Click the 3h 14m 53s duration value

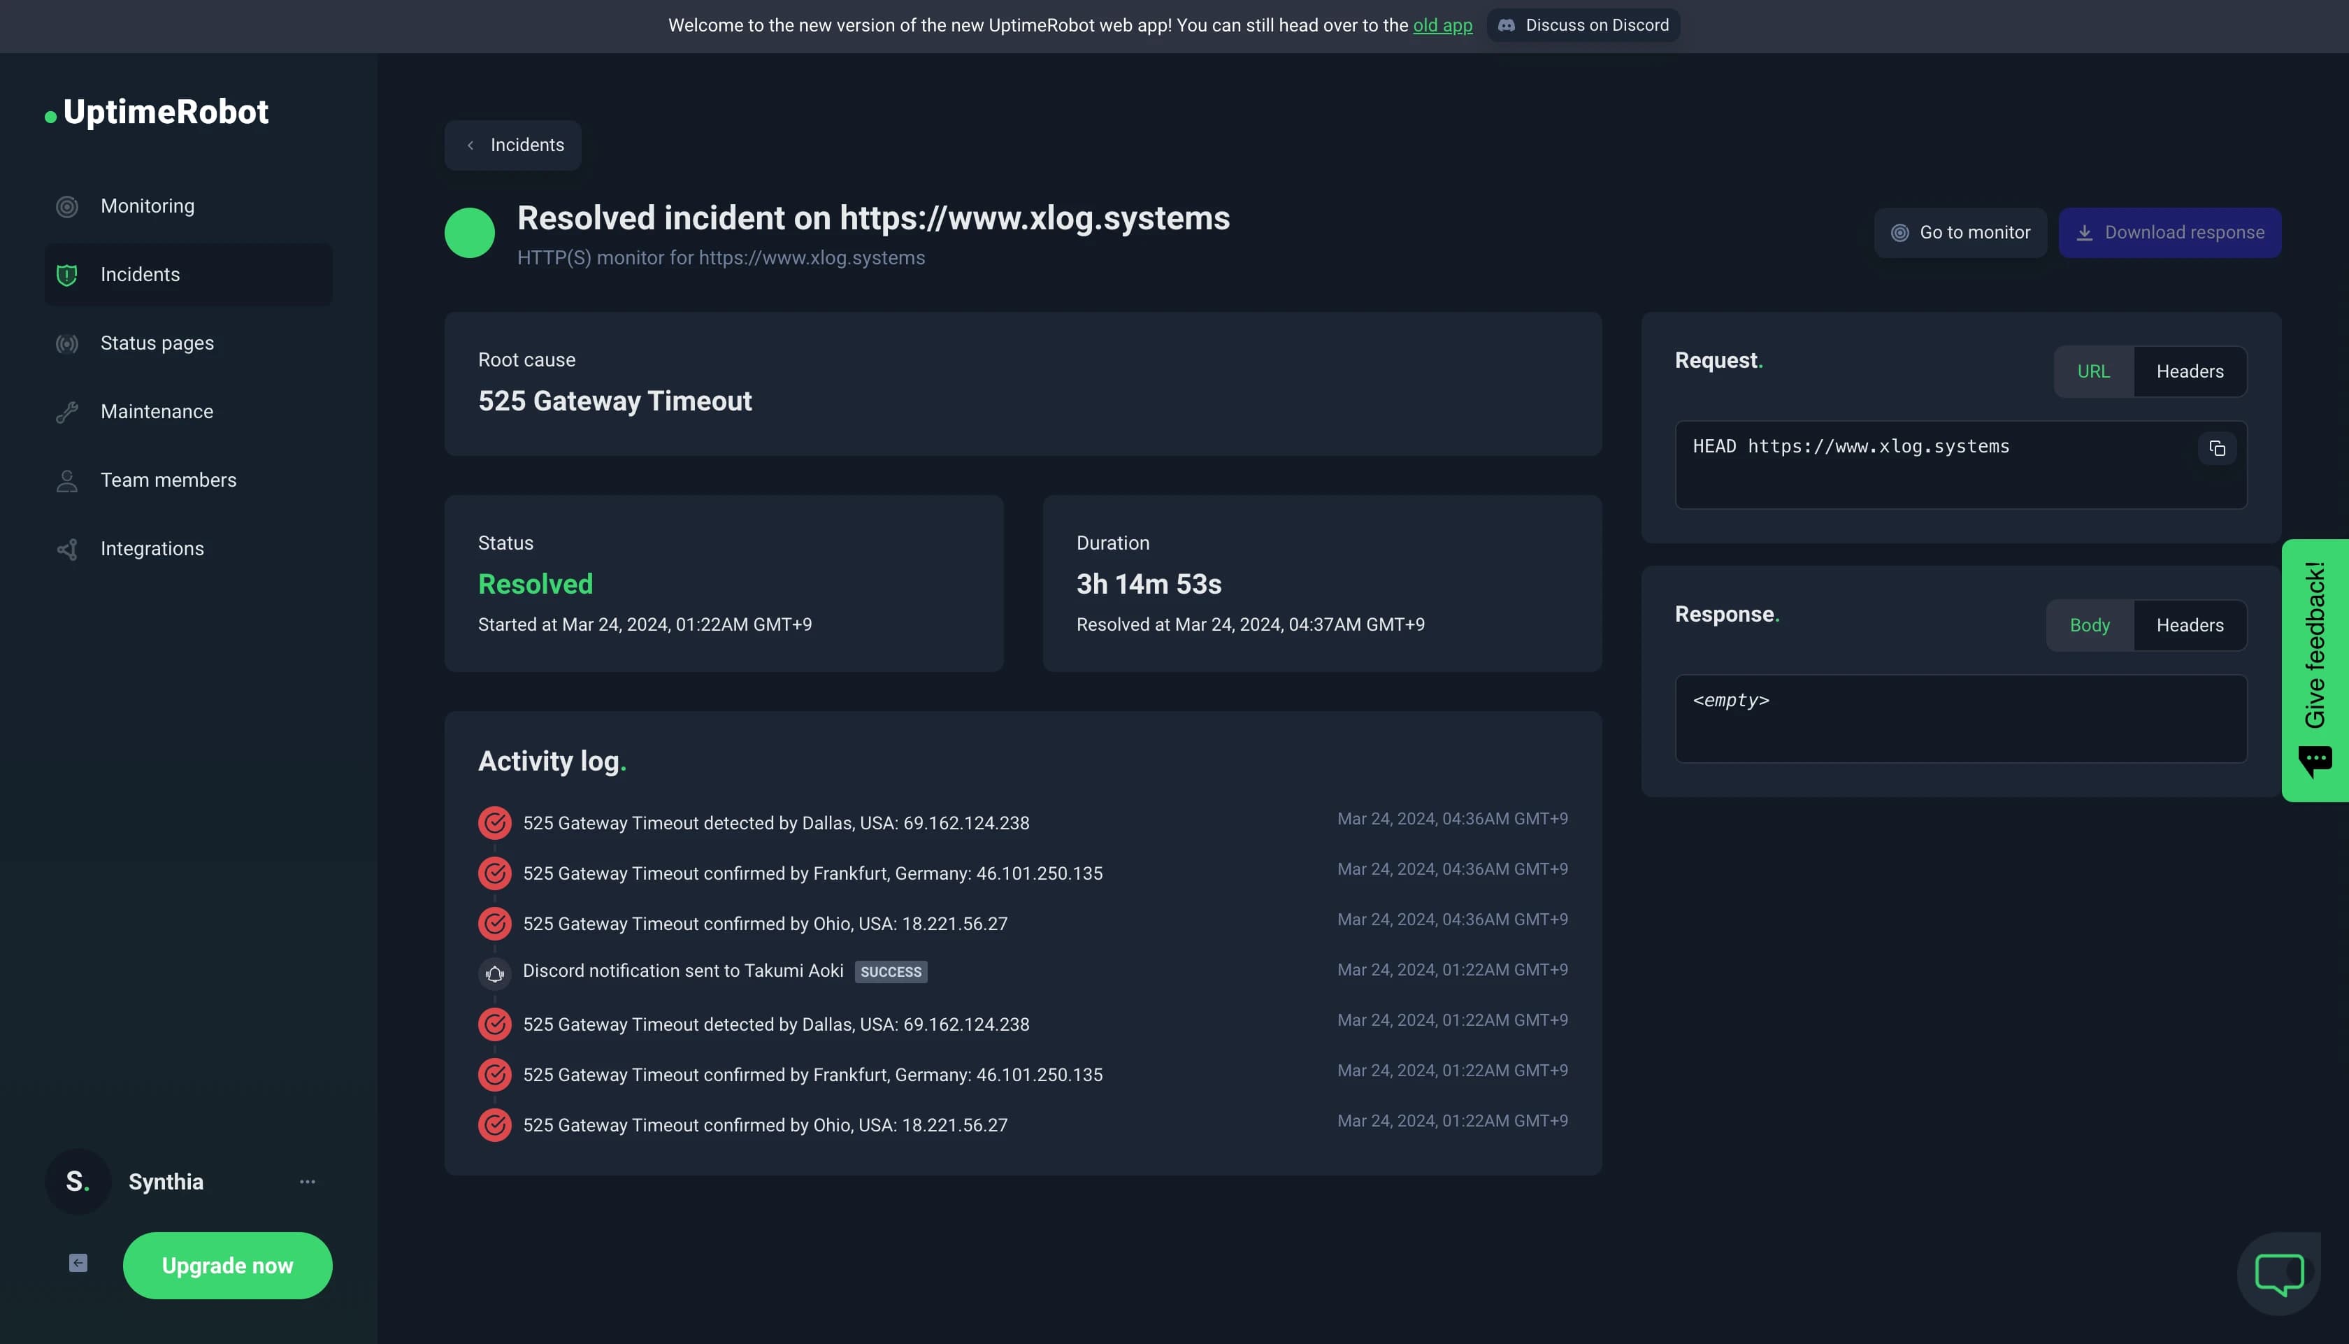1149,583
